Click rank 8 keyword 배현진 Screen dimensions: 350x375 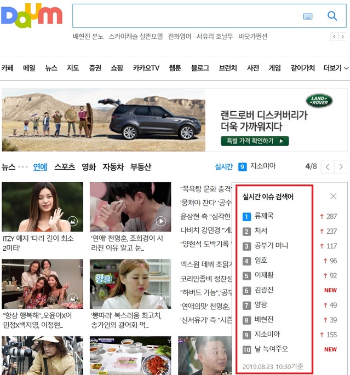click(x=264, y=320)
